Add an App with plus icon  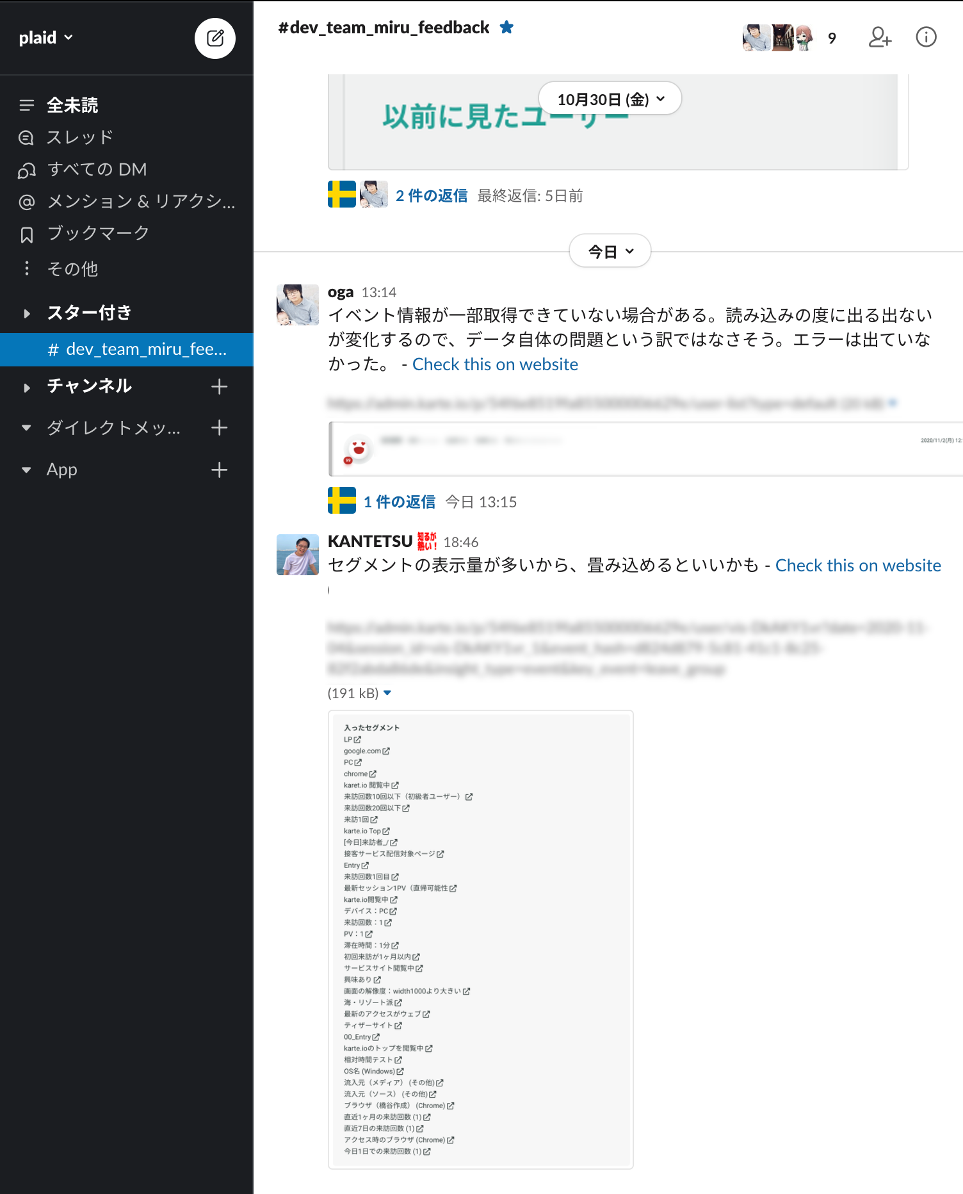pos(219,470)
